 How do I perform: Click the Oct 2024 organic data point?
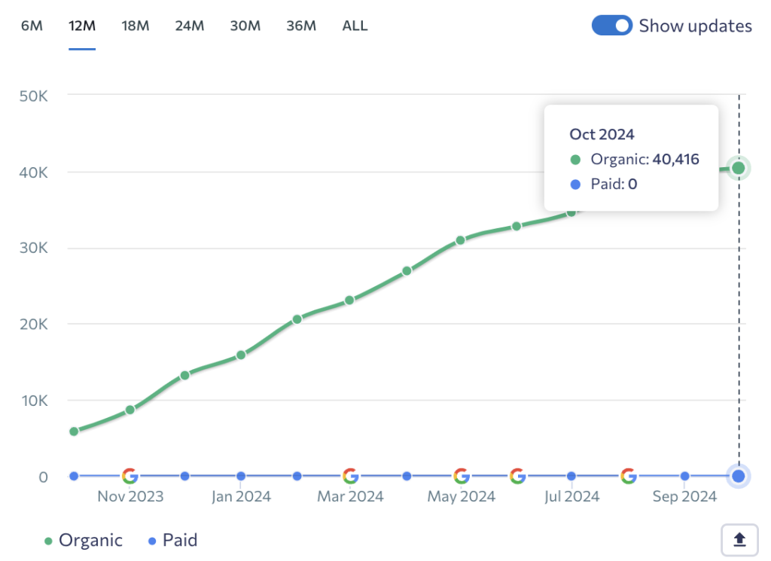click(x=739, y=168)
